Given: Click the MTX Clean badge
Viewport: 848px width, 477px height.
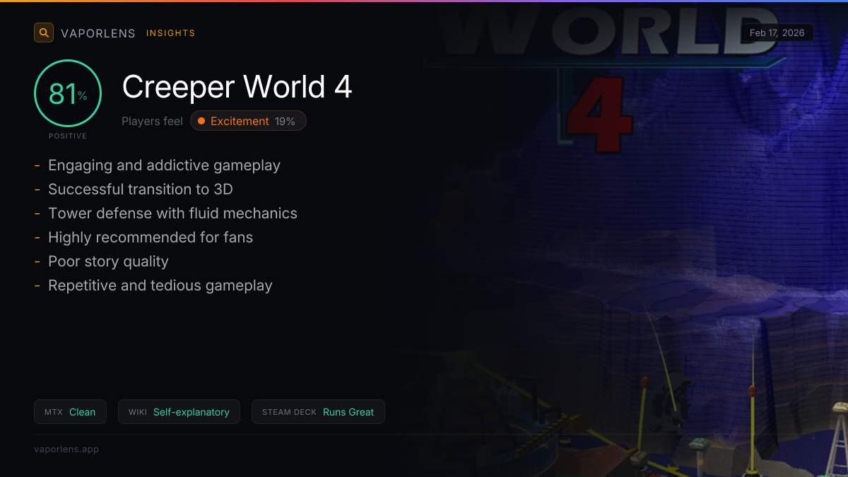Looking at the screenshot, I should (x=70, y=412).
